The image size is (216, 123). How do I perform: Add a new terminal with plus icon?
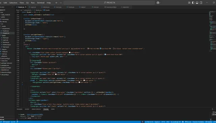(212, 109)
